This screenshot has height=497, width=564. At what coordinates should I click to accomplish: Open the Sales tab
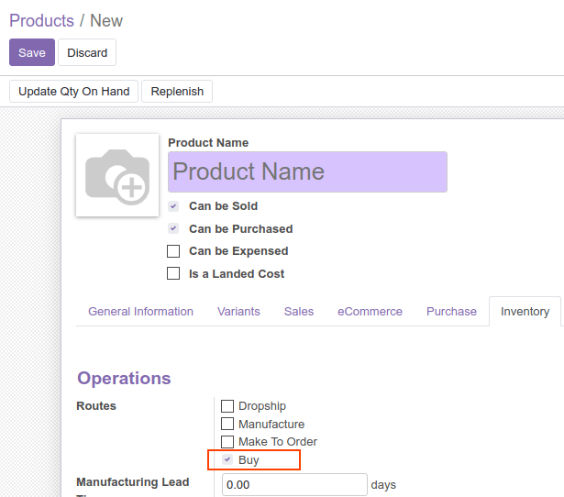(299, 312)
